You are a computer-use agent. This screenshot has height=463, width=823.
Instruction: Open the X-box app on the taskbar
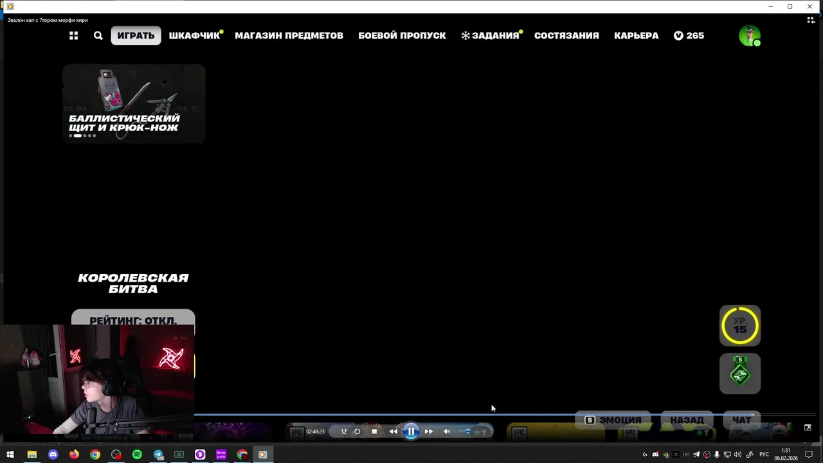pyautogui.click(x=179, y=455)
